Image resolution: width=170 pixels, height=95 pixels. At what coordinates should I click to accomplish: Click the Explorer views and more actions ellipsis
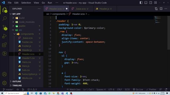[x=39, y=9]
